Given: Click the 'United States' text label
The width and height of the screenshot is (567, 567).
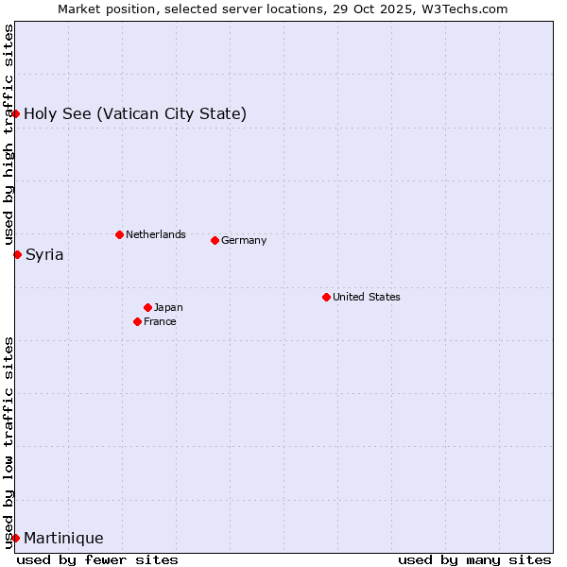Looking at the screenshot, I should click(x=367, y=297).
